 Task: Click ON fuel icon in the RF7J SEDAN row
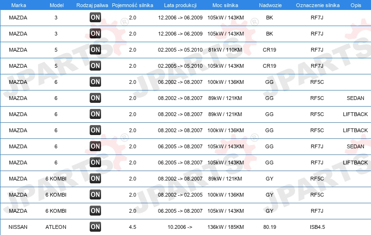[x=95, y=146]
